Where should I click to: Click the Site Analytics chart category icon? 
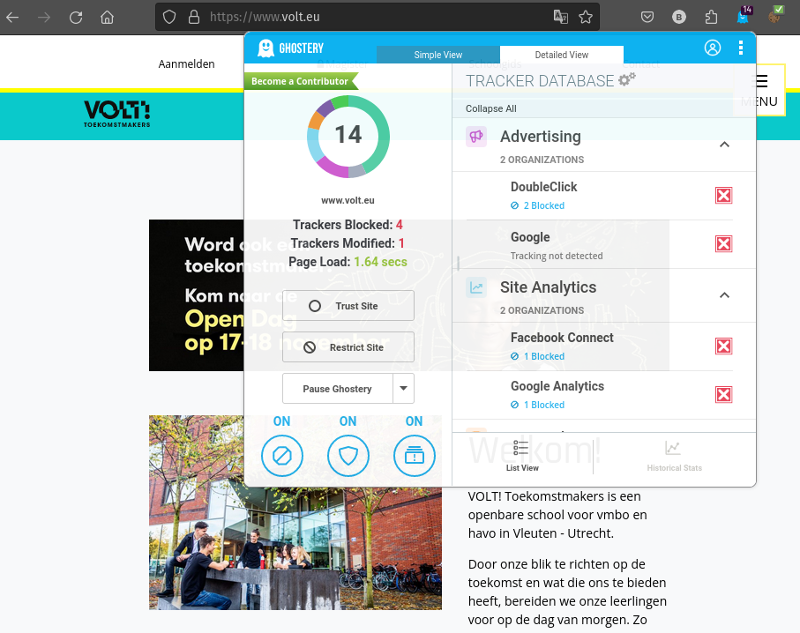[476, 287]
